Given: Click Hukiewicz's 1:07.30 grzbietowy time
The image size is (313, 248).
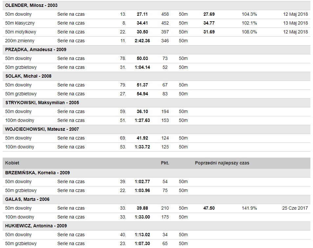Looking at the screenshot, I should [142, 243].
